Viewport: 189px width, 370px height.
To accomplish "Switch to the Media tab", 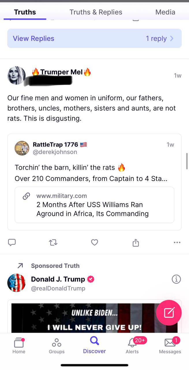I will coord(165,12).
